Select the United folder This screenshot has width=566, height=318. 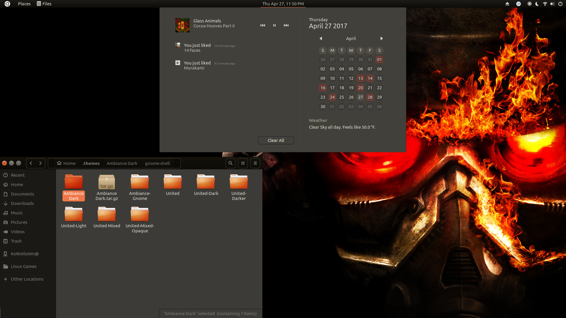tap(173, 185)
